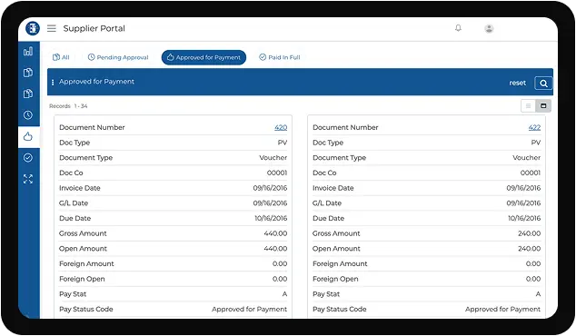
Task: Click the Supplier Portal title text
Action: pos(94,28)
